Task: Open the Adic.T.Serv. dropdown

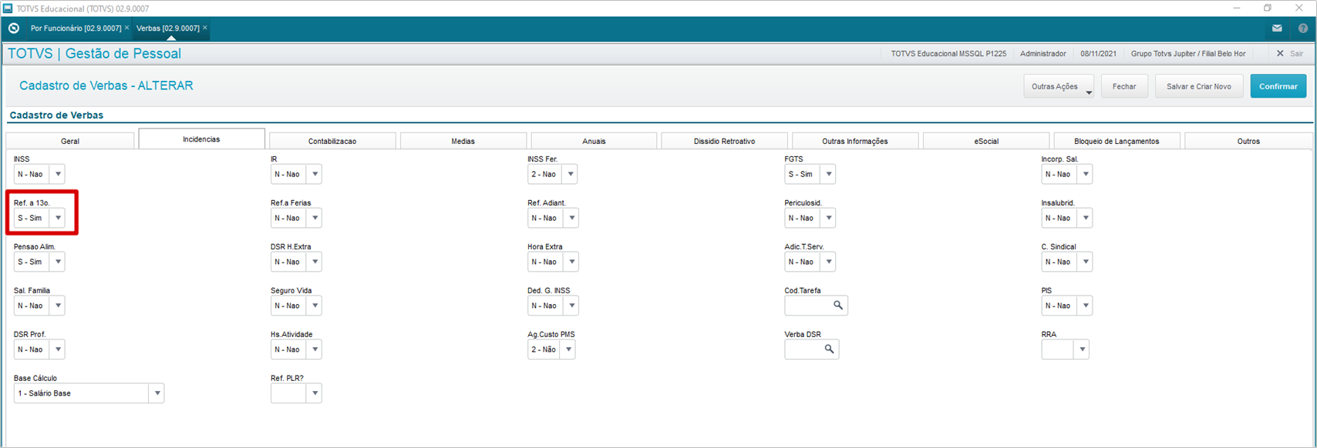Action: point(810,262)
